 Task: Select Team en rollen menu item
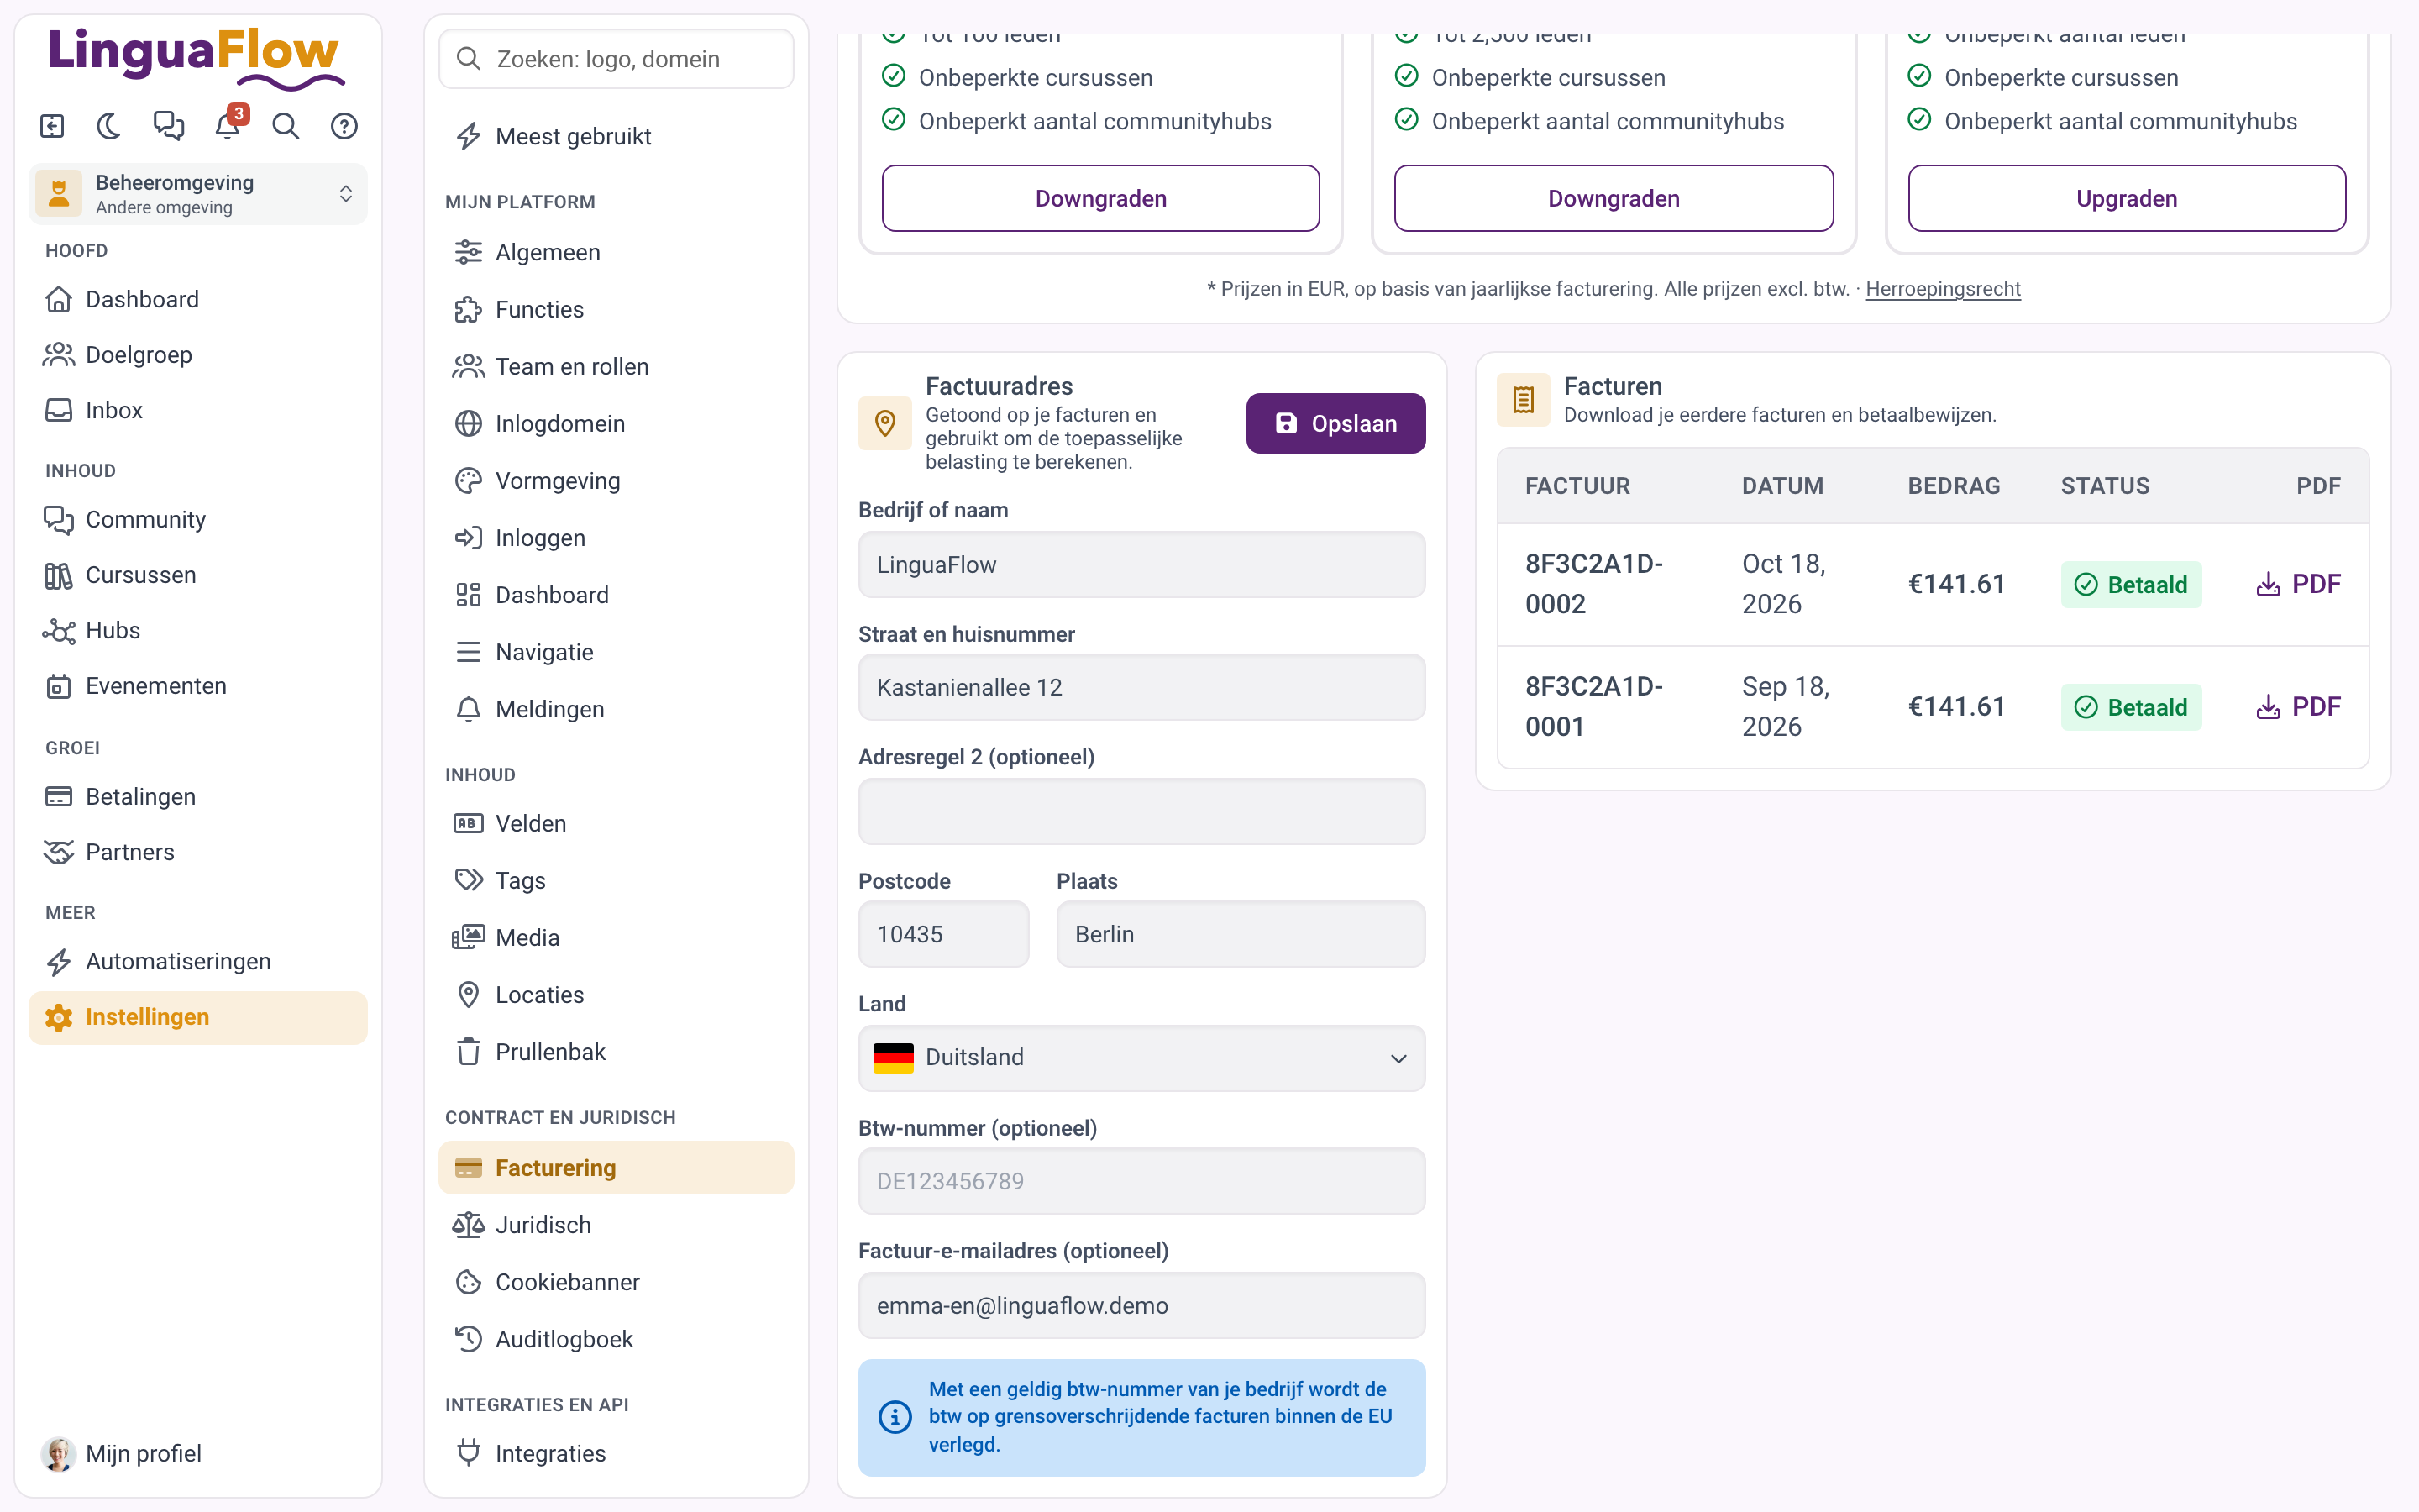(x=616, y=367)
